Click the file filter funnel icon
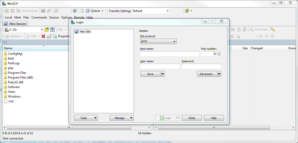The image size is (298, 143). point(52,29)
